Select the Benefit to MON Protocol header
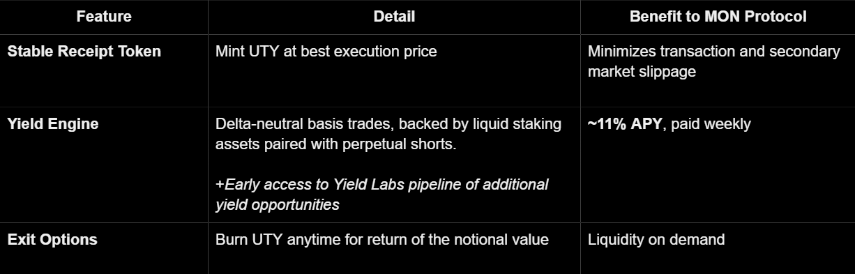 pyautogui.click(x=718, y=17)
